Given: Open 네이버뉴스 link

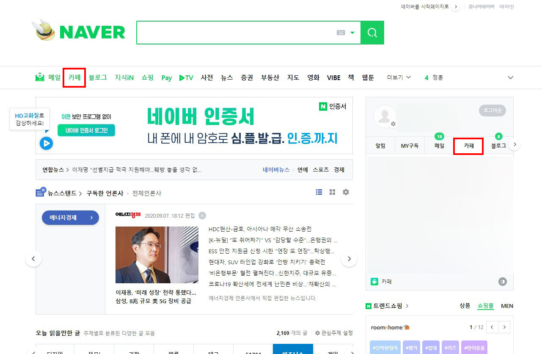Looking at the screenshot, I should click(276, 170).
